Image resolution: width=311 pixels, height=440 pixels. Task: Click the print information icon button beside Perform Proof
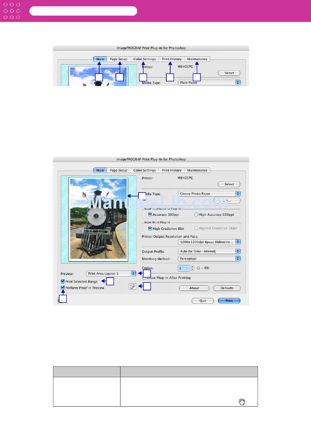click(132, 286)
